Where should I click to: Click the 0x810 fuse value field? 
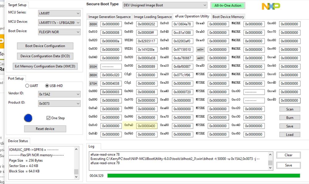(111, 33)
